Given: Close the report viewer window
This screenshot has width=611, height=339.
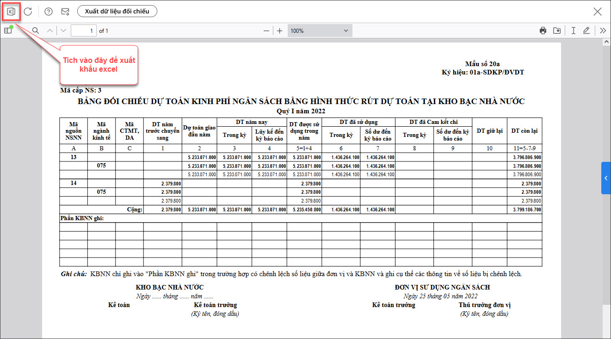Looking at the screenshot, I should coord(598,12).
